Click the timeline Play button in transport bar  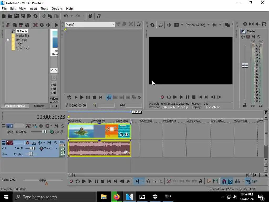pos(90,181)
